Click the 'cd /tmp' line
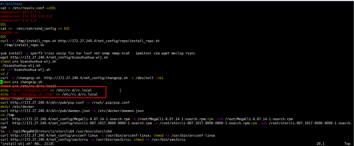The width and height of the screenshot is (354, 146). [7, 115]
